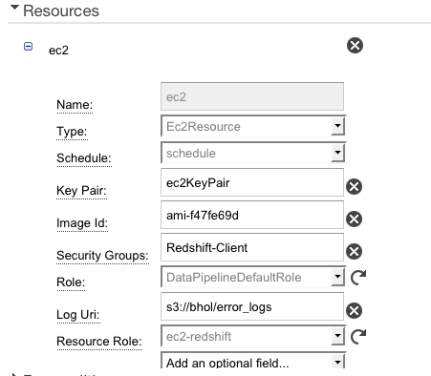Viewport: 431px width, 376px height.
Task: Click the Security Groups input Redshift-Client
Action: 252,247
